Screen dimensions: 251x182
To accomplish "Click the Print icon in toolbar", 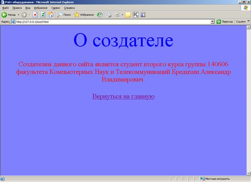I will pos(109,14).
